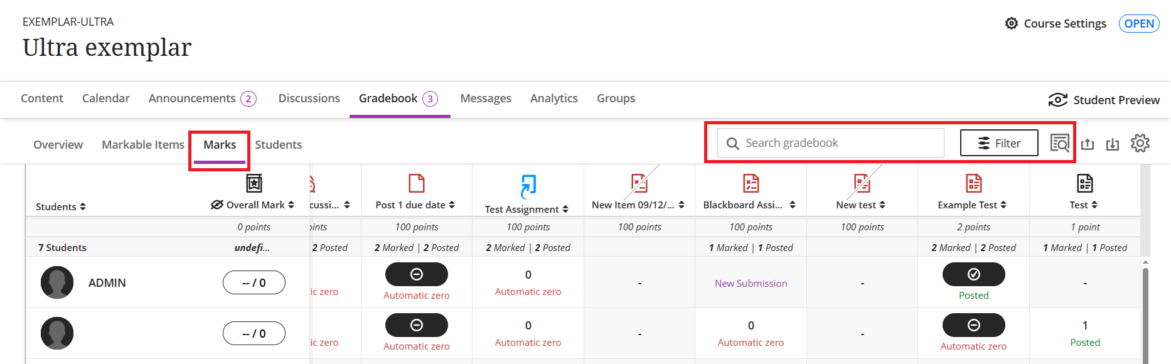Open the New Submission link for ADMIN

point(751,284)
